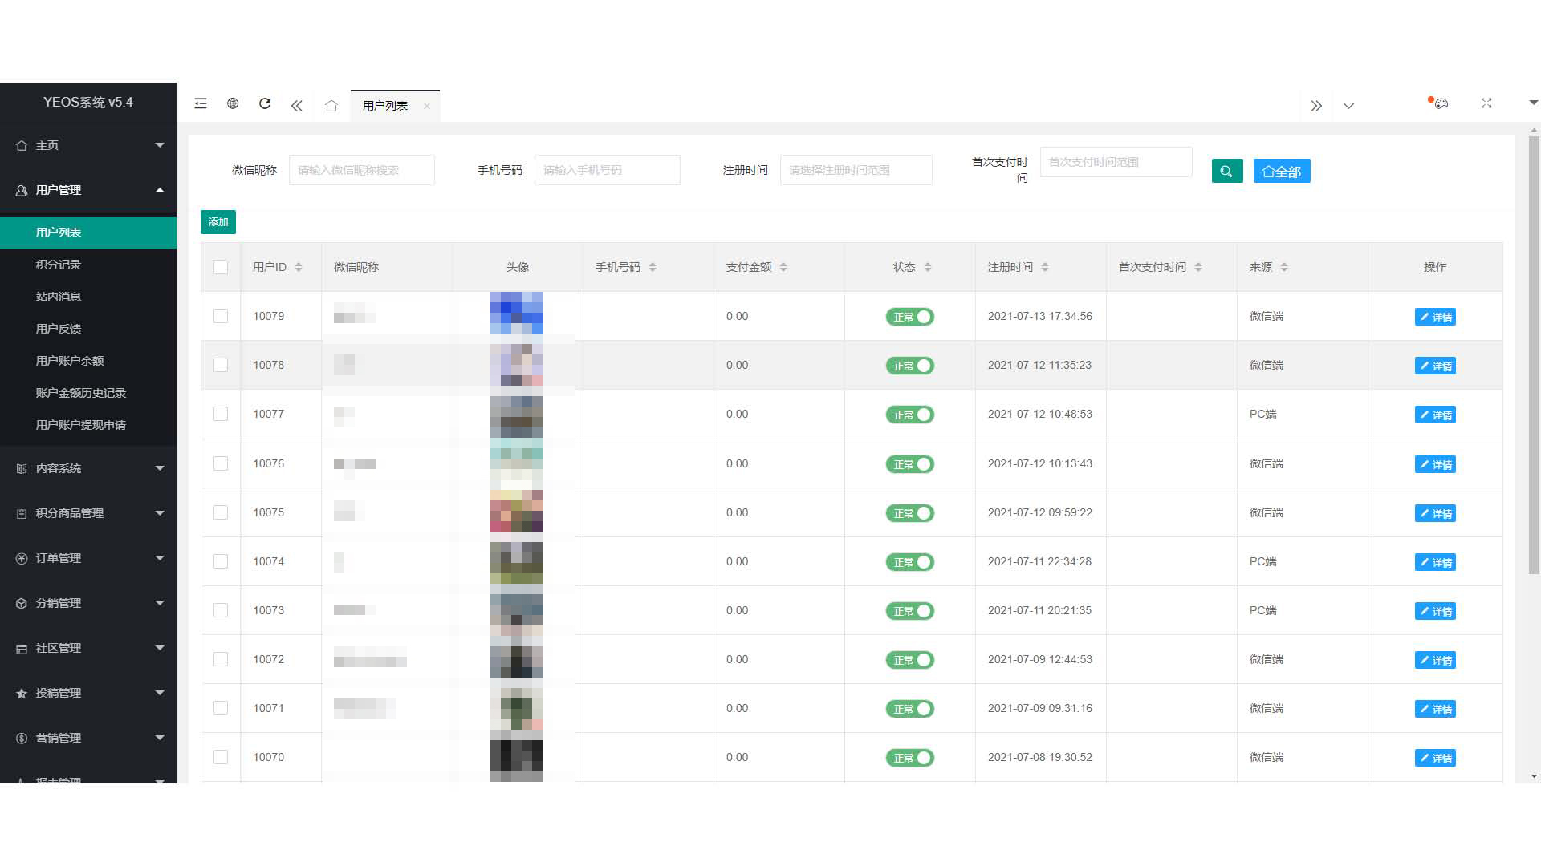Open the theme palette icon

[x=1441, y=103]
